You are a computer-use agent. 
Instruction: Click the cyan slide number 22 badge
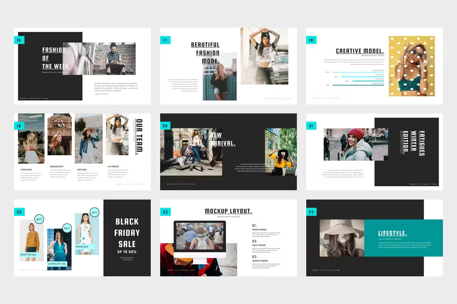[19, 212]
